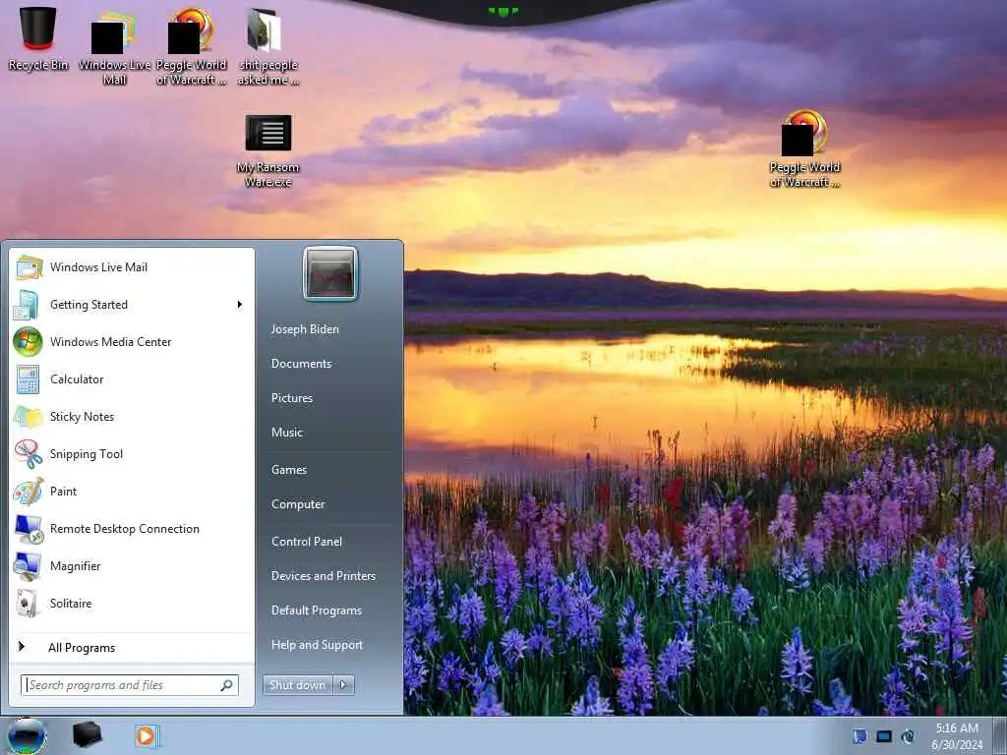Click the Action Center flag tray icon

(859, 735)
